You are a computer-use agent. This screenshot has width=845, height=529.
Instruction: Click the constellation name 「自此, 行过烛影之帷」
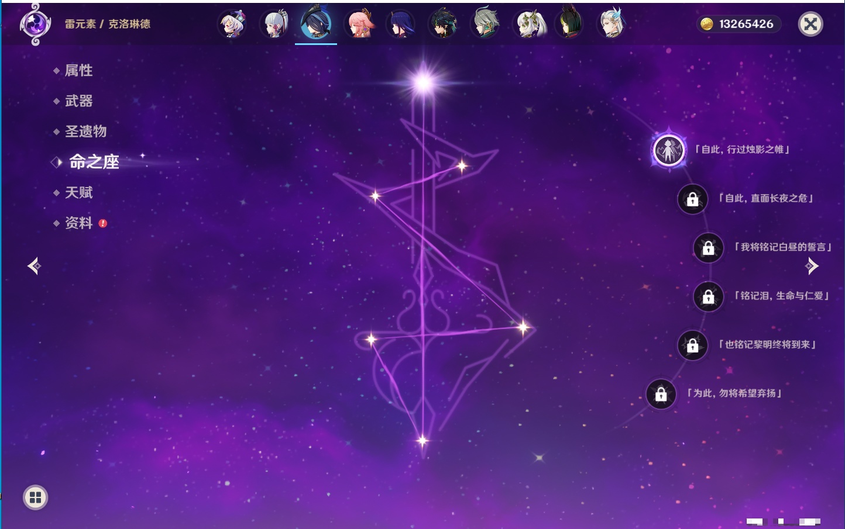coord(743,150)
